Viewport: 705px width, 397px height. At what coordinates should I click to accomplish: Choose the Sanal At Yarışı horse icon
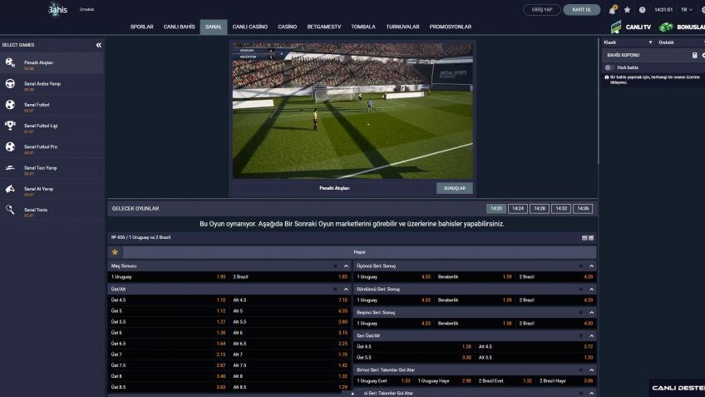click(10, 189)
